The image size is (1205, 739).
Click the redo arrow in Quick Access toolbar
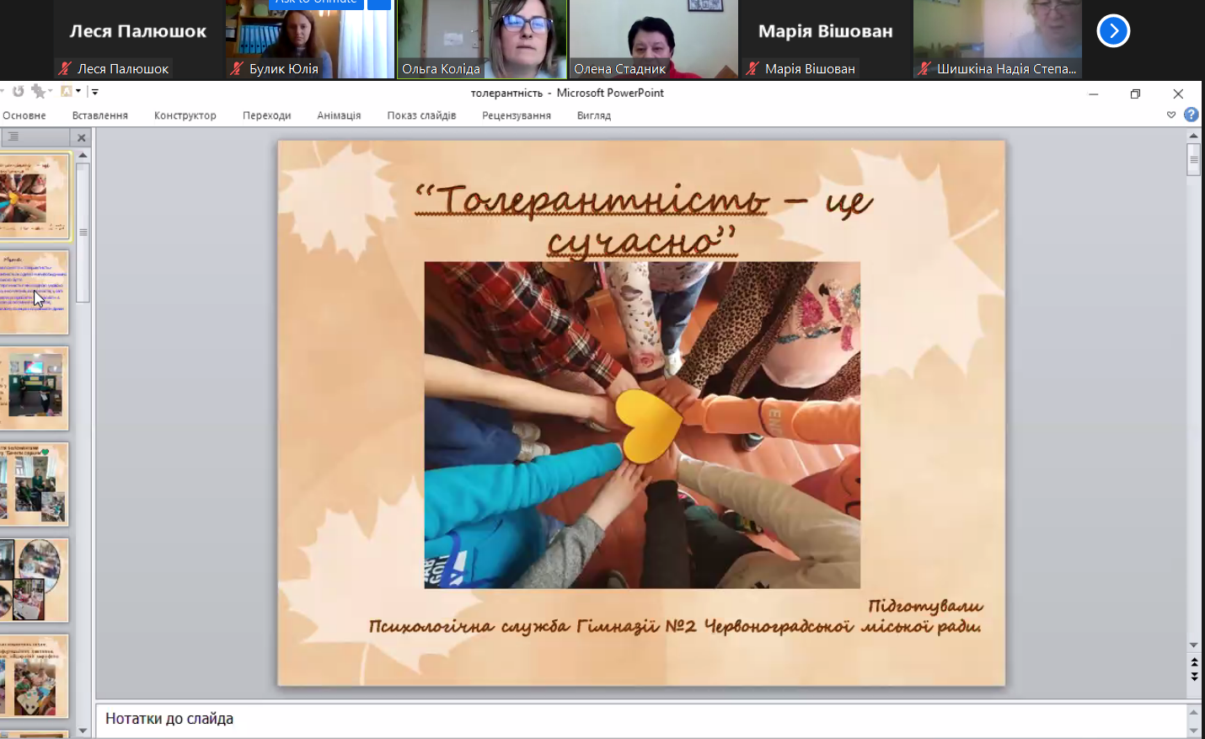point(18,92)
